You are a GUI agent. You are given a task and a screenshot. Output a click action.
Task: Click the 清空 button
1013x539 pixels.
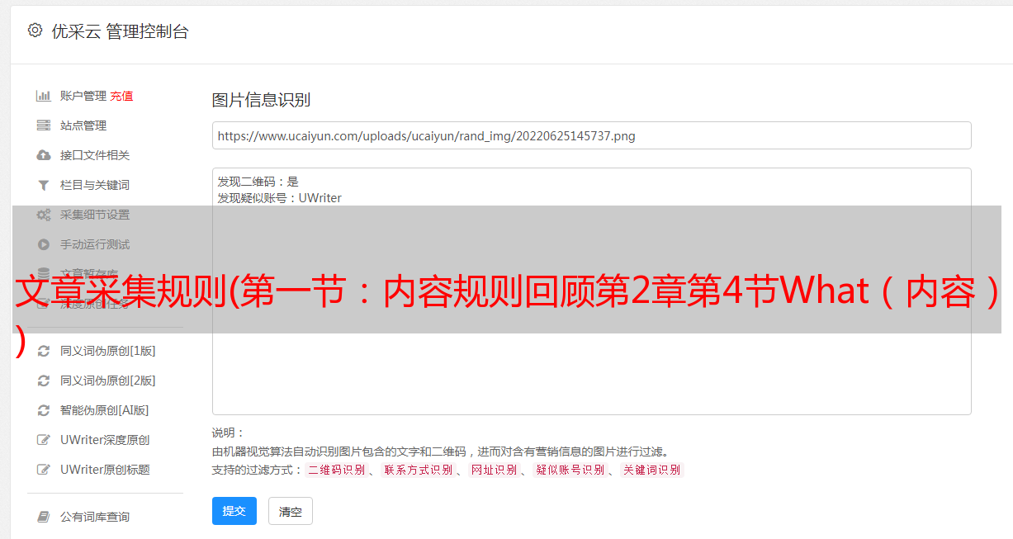pyautogui.click(x=291, y=511)
